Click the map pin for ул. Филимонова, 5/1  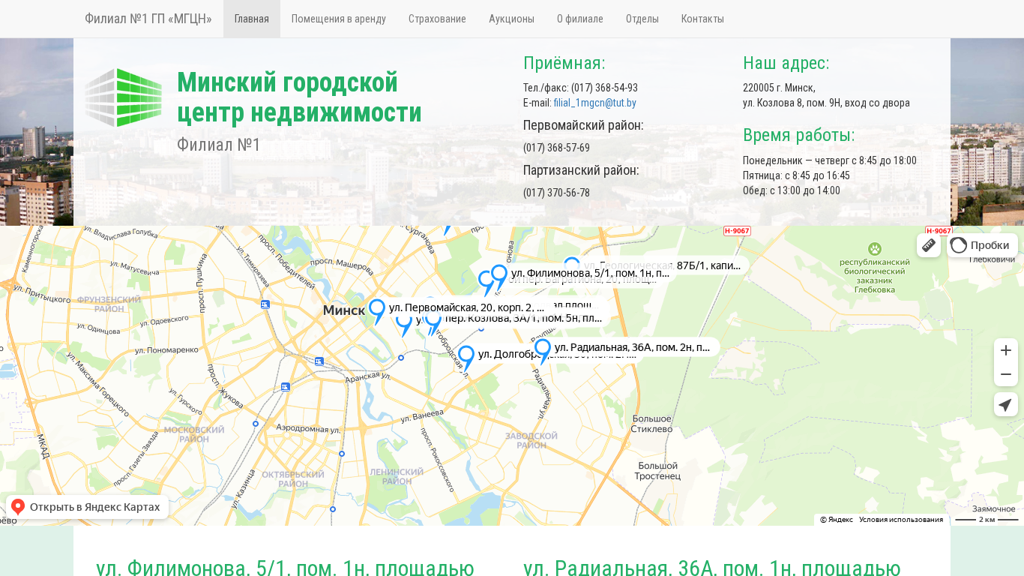click(499, 274)
